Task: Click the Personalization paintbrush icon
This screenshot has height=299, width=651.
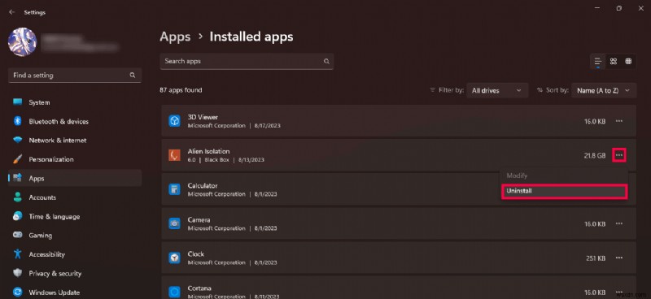Action: click(x=17, y=159)
